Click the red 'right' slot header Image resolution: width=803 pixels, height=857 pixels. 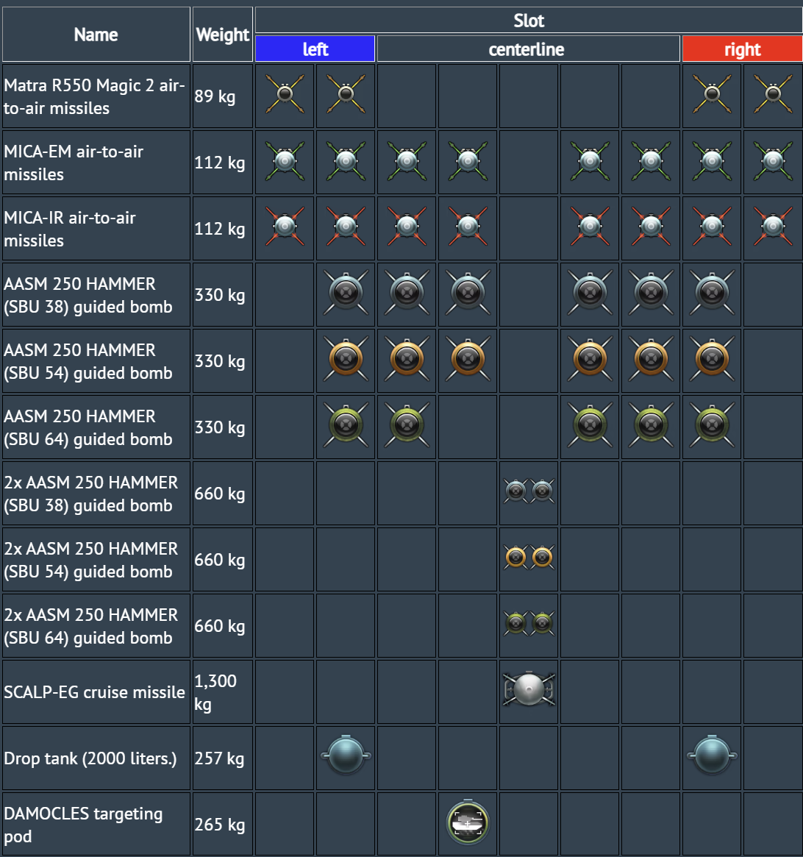743,49
